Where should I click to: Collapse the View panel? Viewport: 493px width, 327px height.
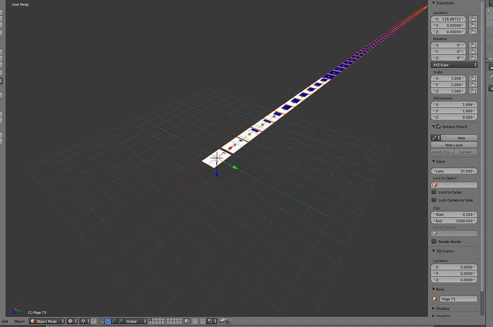(x=433, y=161)
